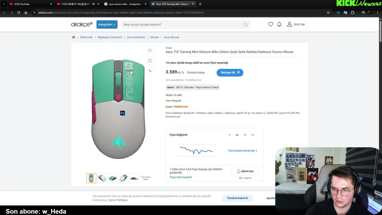Click hepsiburada seller name
The height and width of the screenshot is (215, 382).
181,107
